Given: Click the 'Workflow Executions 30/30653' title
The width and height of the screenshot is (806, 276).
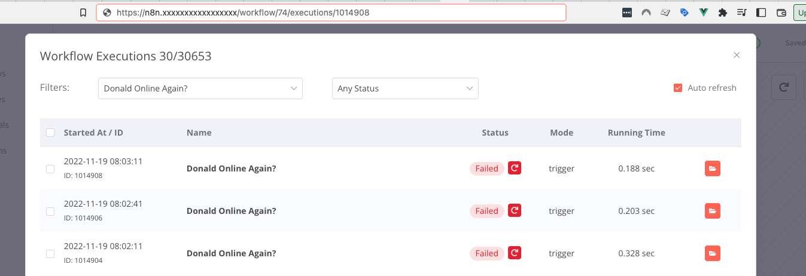Looking at the screenshot, I should click(x=126, y=56).
